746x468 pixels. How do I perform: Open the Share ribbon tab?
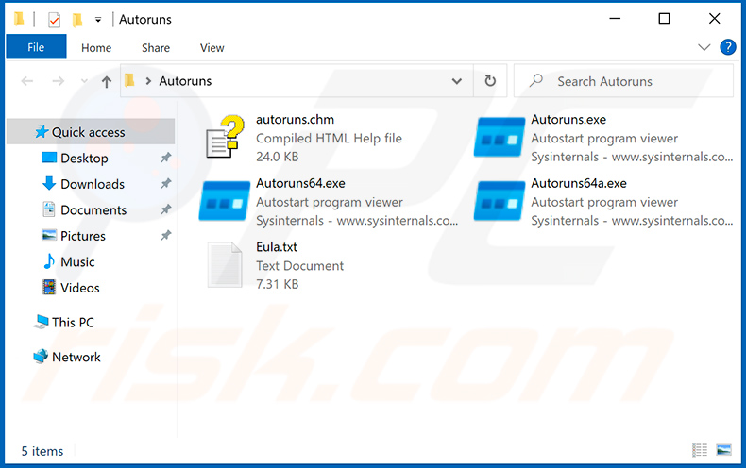tap(156, 47)
